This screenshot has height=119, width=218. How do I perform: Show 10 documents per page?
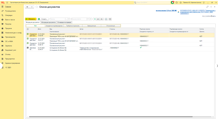[95, 19]
